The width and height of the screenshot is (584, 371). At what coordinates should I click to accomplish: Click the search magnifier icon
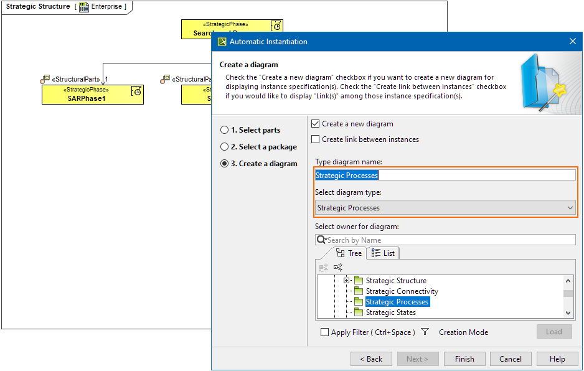[x=321, y=240]
